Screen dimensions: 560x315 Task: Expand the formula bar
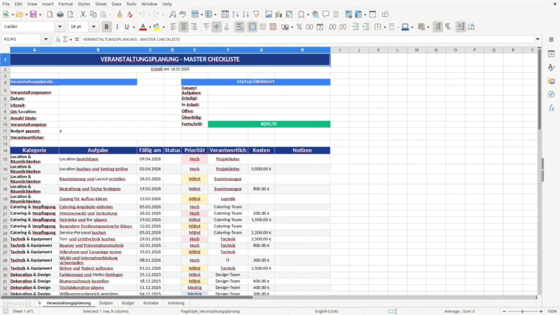[538, 39]
